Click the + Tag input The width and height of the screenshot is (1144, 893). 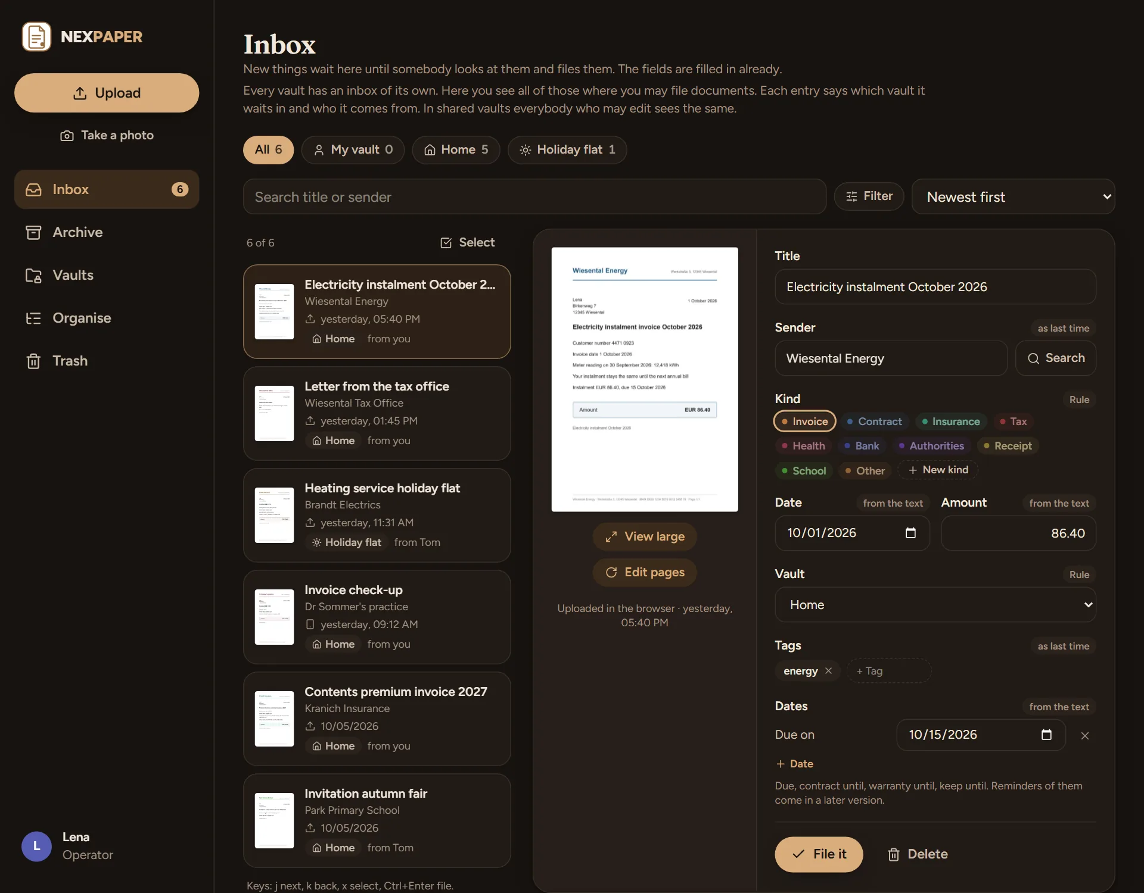click(x=889, y=671)
